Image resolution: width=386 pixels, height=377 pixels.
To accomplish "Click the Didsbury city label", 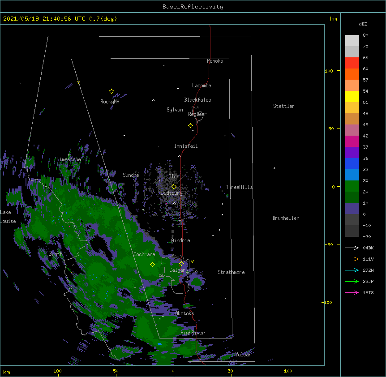I will tap(172, 193).
